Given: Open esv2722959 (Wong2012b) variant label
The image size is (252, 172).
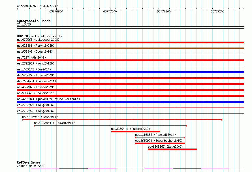Looking at the screenshot, I should tap(36, 63).
